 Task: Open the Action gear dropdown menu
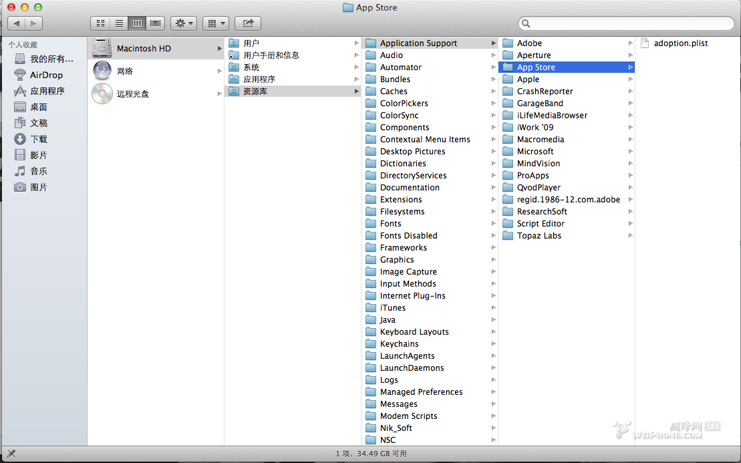(x=183, y=23)
